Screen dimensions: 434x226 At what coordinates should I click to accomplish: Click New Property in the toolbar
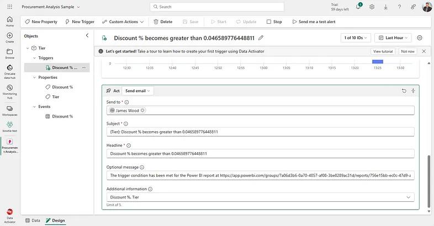(x=41, y=21)
